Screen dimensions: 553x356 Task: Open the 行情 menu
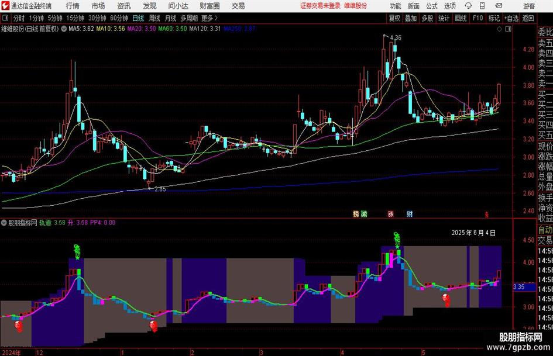coord(73,6)
